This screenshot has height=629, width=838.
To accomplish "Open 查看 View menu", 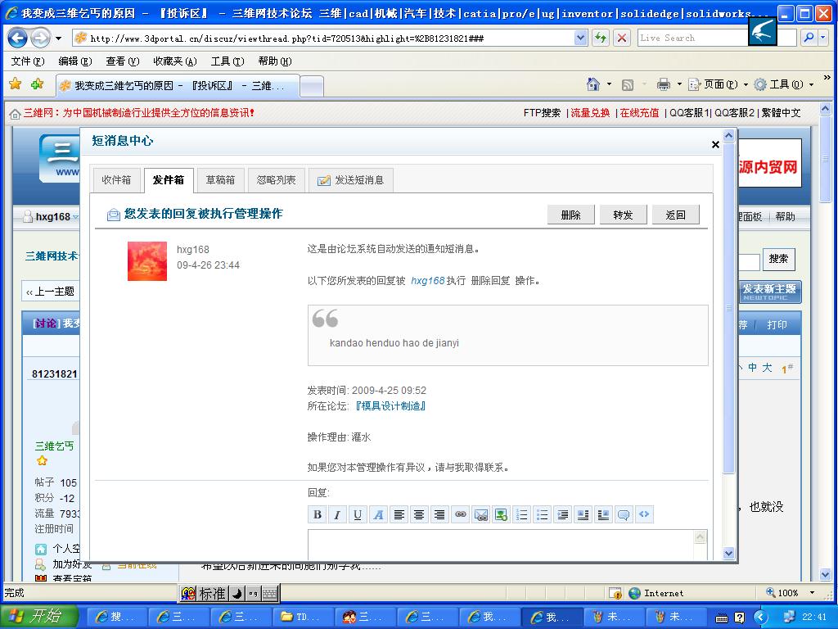I will pos(123,61).
